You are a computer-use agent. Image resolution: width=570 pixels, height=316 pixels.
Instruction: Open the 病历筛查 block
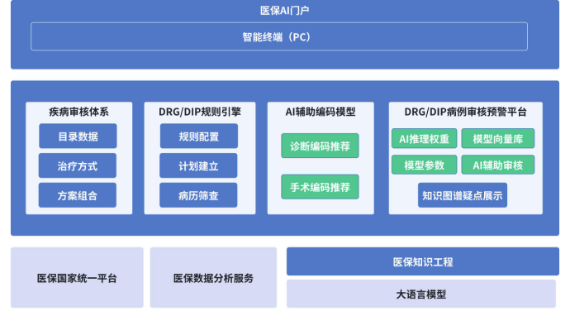pyautogui.click(x=198, y=195)
